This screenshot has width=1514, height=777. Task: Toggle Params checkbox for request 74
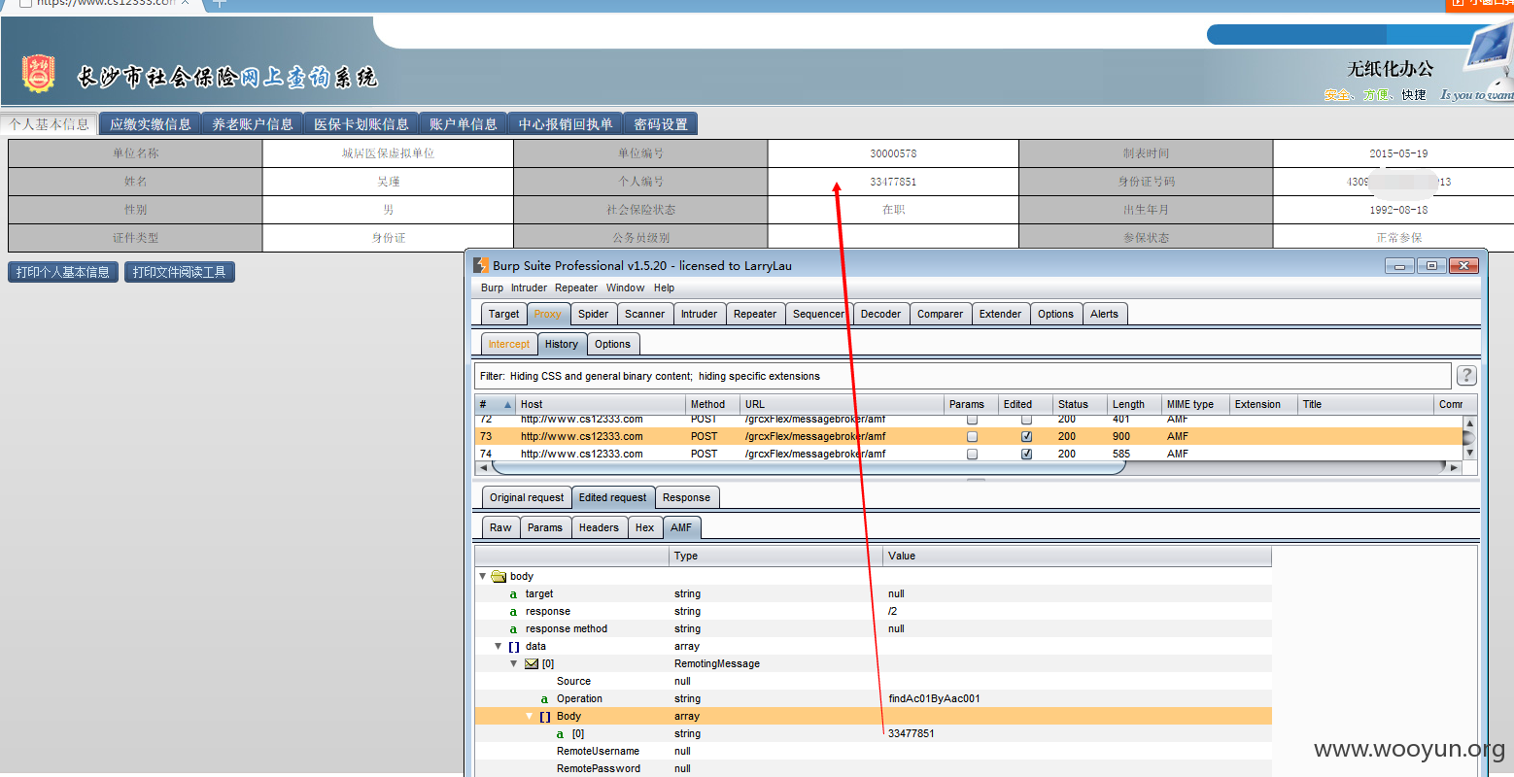pos(972,454)
